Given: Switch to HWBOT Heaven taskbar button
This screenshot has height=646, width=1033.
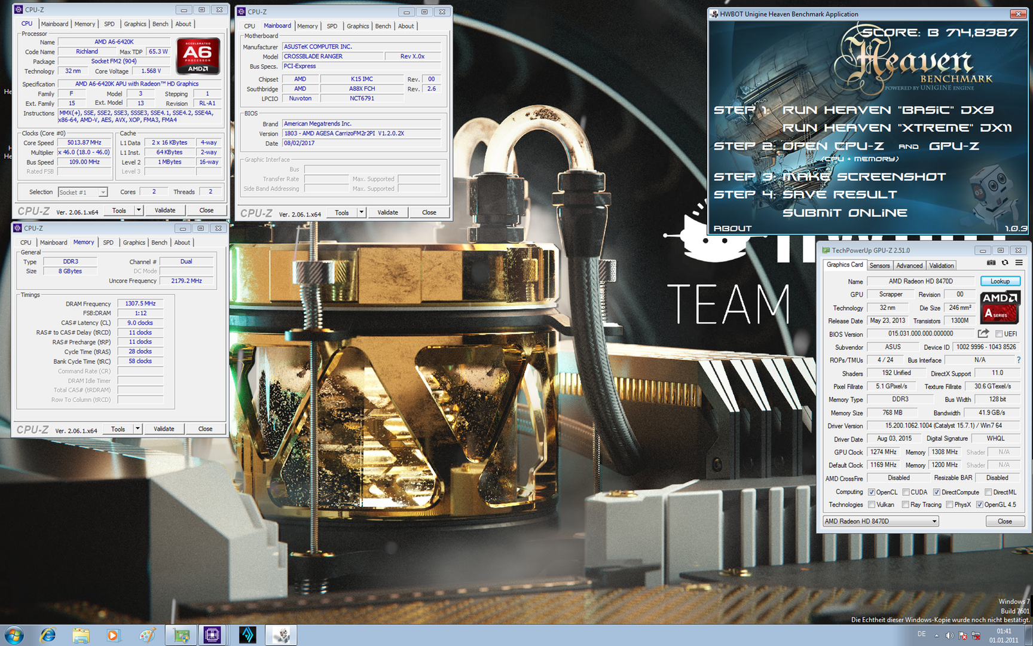Looking at the screenshot, I should pos(281,635).
